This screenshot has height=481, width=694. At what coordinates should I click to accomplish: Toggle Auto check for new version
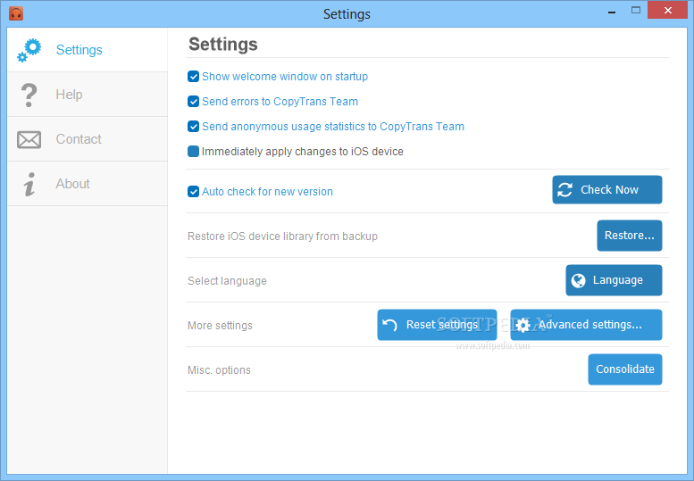coord(194,192)
